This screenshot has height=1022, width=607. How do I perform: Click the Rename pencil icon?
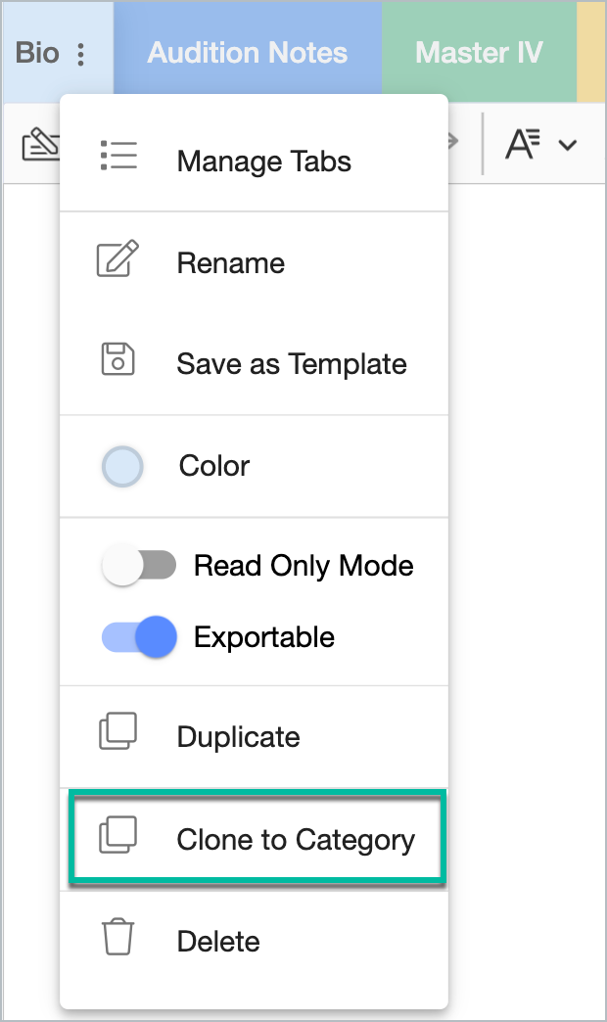point(118,258)
